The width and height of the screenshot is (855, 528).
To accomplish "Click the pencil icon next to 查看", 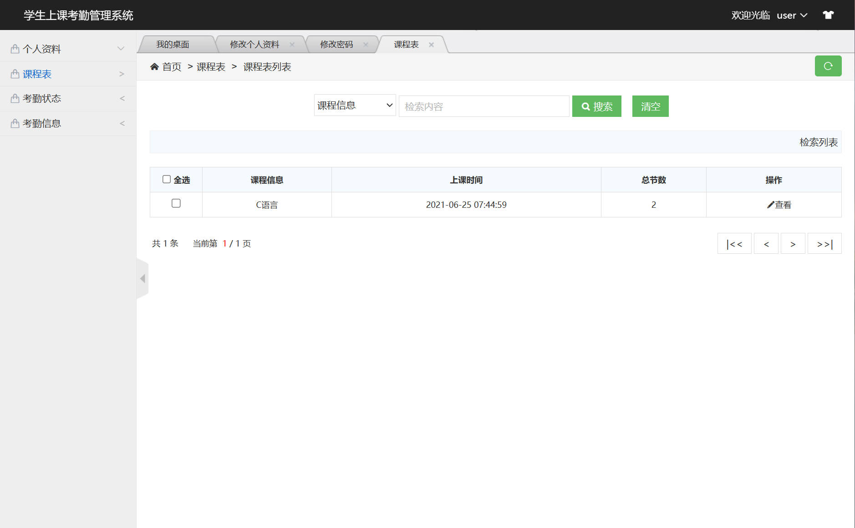I will 769,205.
